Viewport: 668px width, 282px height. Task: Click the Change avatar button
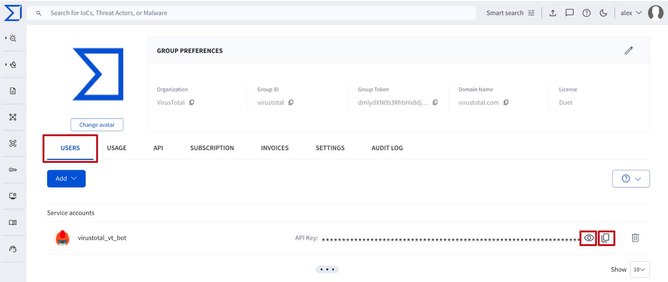[97, 125]
